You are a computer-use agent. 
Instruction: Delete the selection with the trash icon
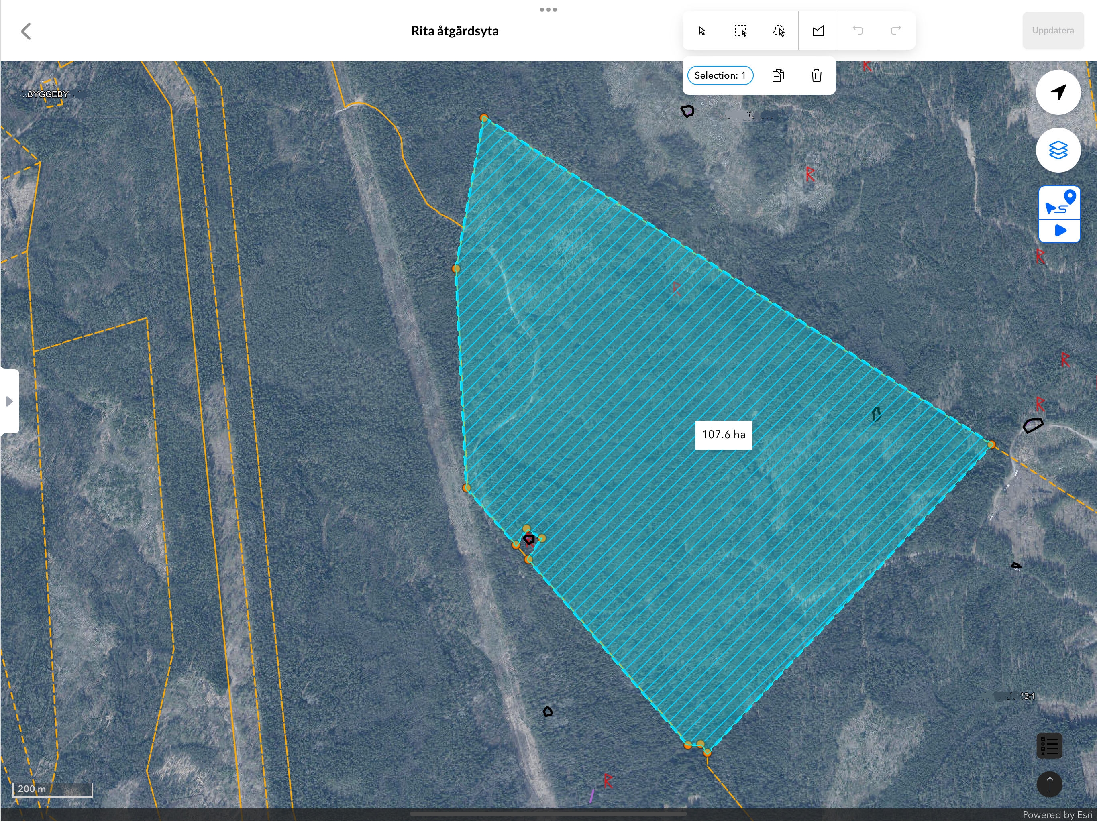click(816, 75)
